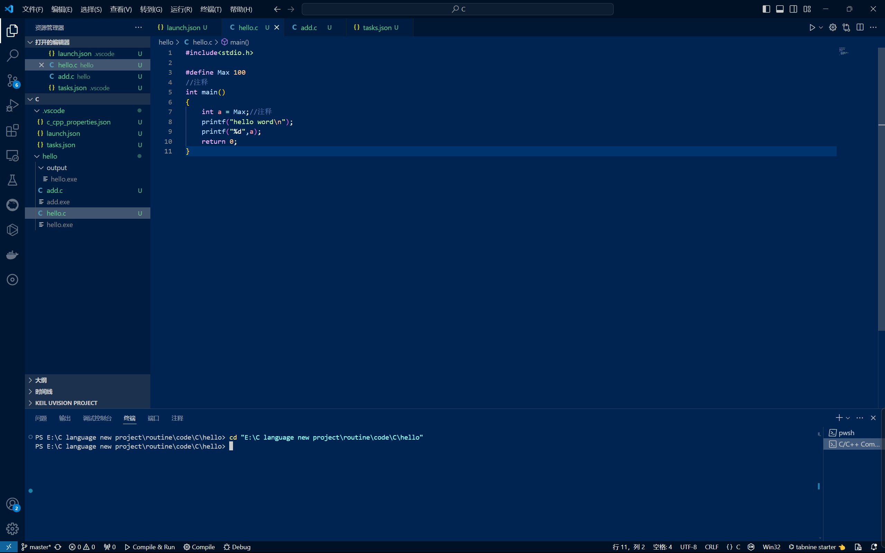Image resolution: width=885 pixels, height=553 pixels.
Task: Open the Docker whale icon view
Action: coord(12,255)
